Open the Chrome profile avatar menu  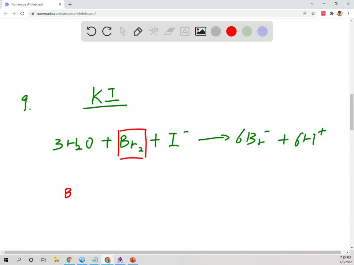pos(339,13)
